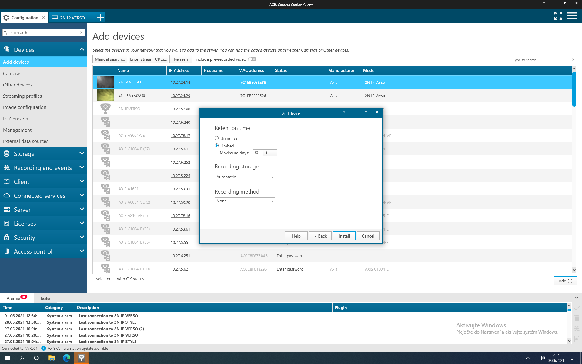Click Connected to NVR001 status link
The width and height of the screenshot is (582, 364).
click(x=20, y=348)
